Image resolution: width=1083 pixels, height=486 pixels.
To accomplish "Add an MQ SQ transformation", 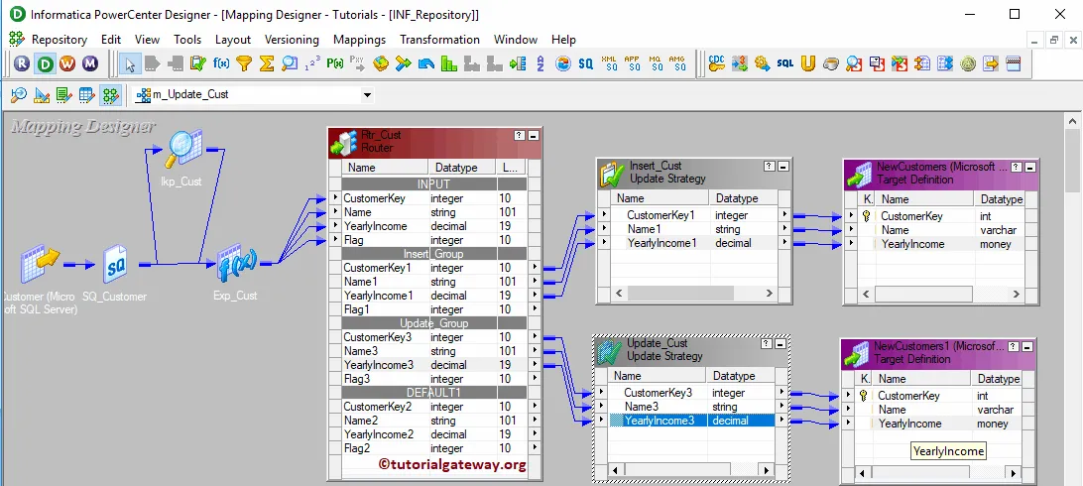I will click(x=655, y=64).
